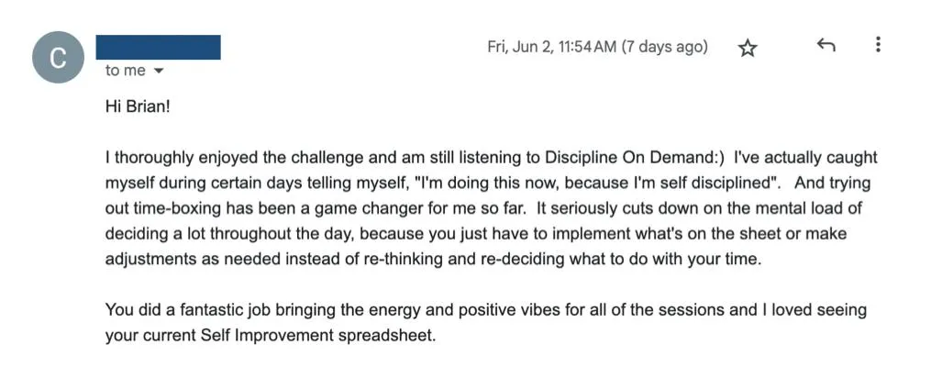Star this email message
942x378 pixels.
pos(748,48)
